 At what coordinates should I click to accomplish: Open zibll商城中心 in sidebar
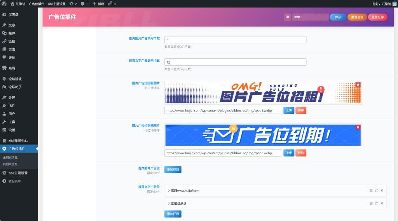(19, 141)
